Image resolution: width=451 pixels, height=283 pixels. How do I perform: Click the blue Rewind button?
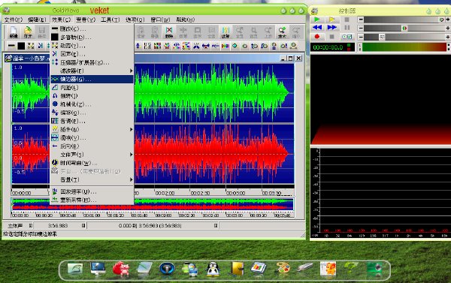tap(317, 28)
